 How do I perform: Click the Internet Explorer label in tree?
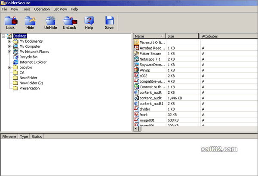tap(33, 62)
